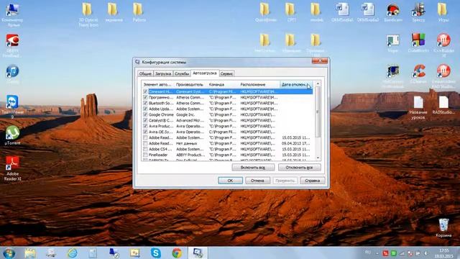Uncheck the Bluetooth So... startup item
Image resolution: width=460 pixels, height=259 pixels.
(145, 103)
